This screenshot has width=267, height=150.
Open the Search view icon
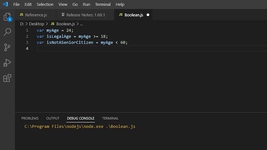tap(8, 32)
